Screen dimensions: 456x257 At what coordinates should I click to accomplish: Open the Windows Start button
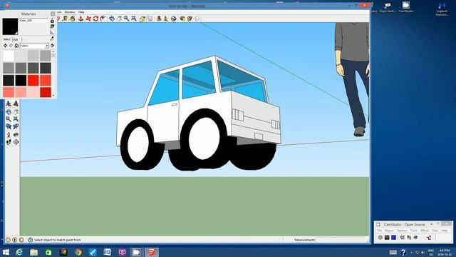pyautogui.click(x=6, y=252)
